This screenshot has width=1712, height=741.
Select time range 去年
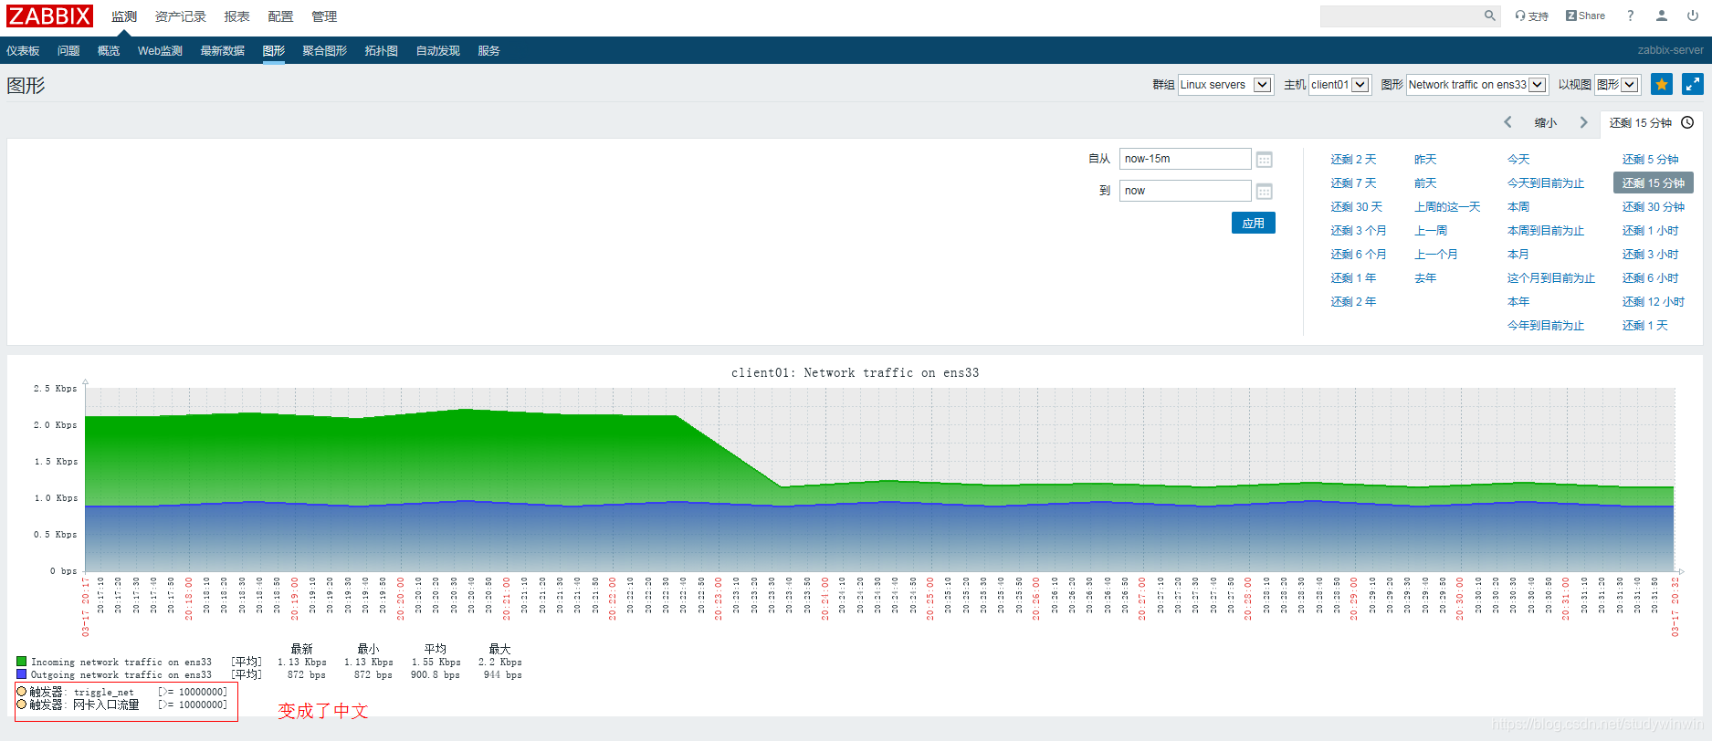point(1424,277)
